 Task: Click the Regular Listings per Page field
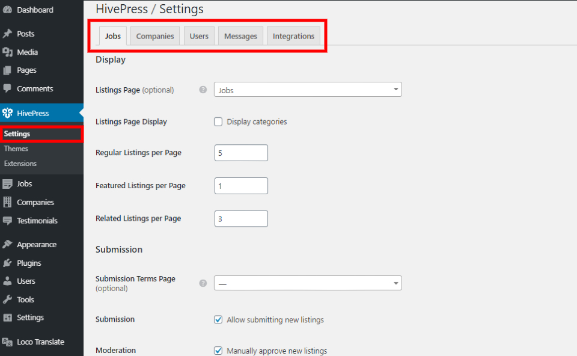240,153
